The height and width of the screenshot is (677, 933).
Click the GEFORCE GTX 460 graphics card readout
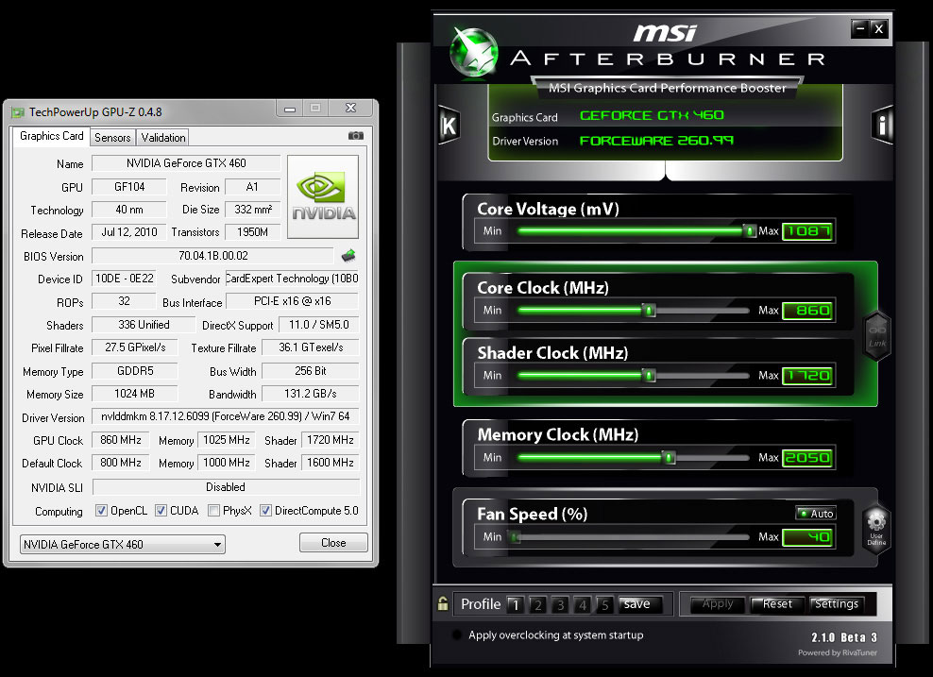click(653, 115)
